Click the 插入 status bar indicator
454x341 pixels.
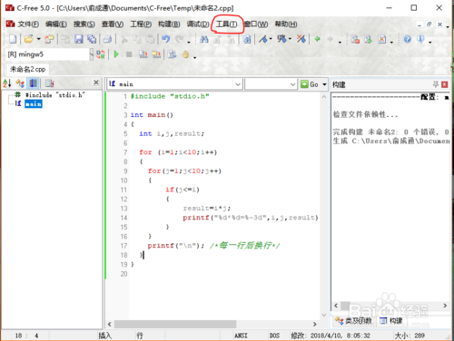point(105,336)
